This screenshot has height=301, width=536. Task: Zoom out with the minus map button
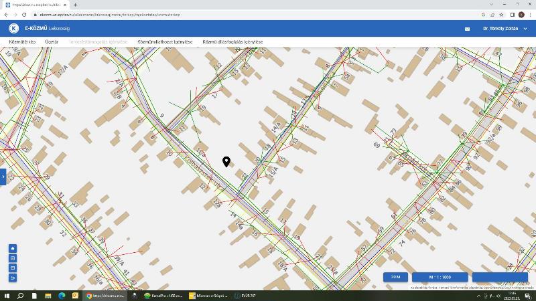coord(13,268)
